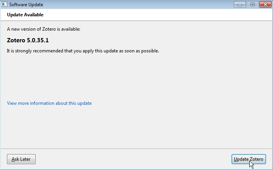The height and width of the screenshot is (170, 273).
Task: Click 'A new version of Zotero is available:' text
Action: (x=43, y=29)
